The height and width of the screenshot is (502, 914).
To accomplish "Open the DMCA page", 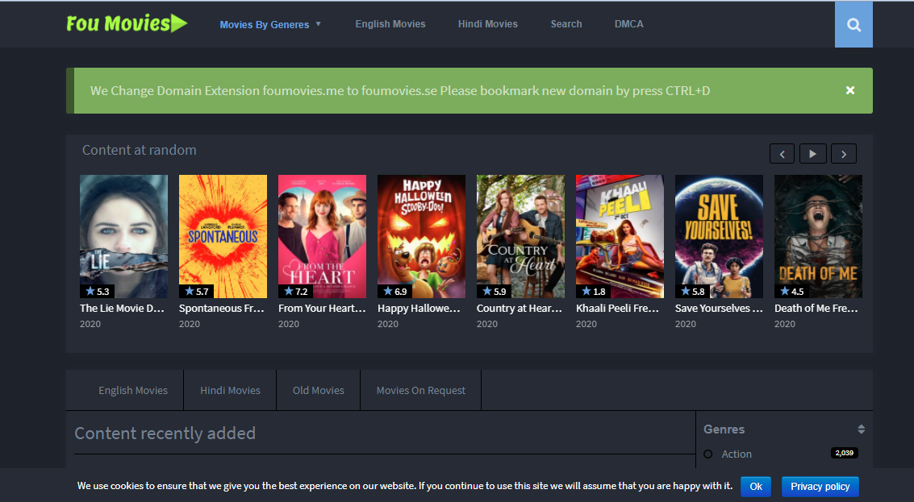I will tap(629, 24).
